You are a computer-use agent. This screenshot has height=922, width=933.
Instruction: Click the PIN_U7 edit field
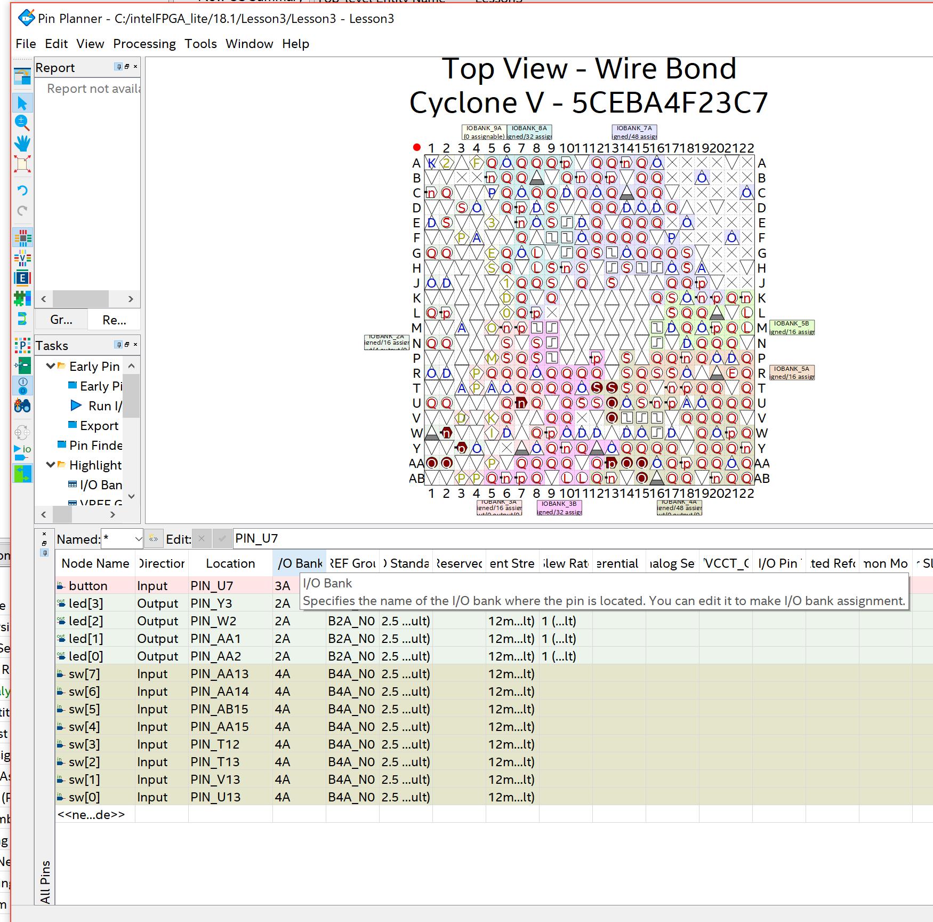tap(583, 538)
